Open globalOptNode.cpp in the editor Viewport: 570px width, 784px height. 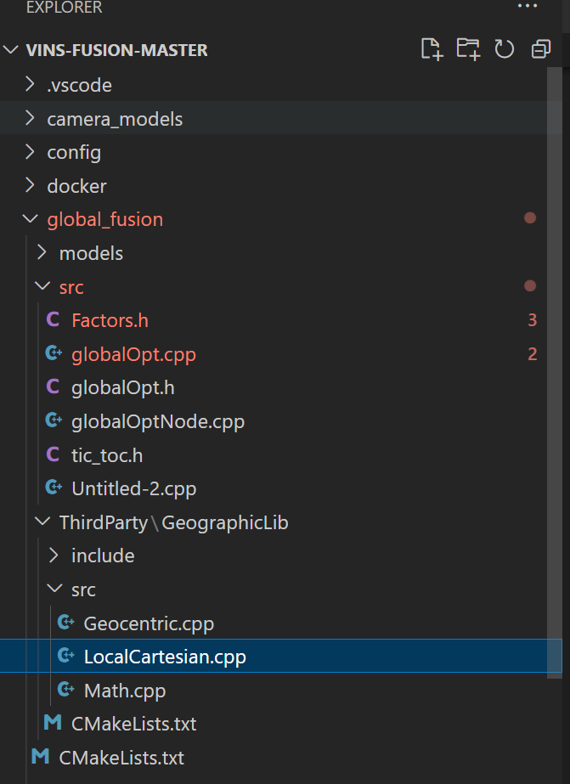158,421
